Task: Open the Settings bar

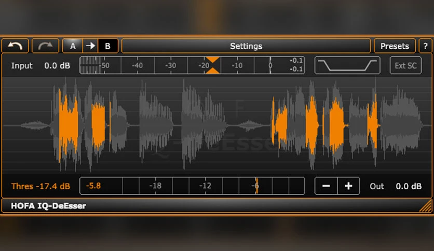Action: tap(246, 46)
